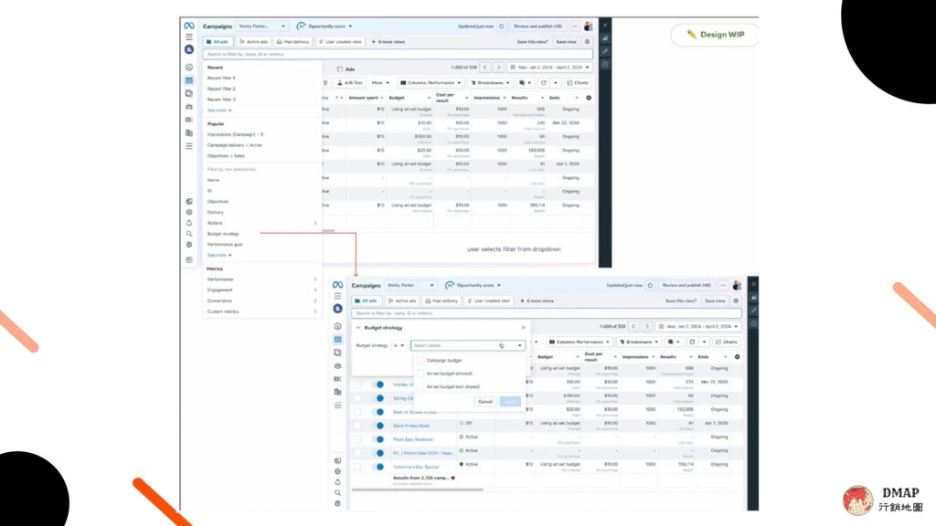This screenshot has height=526, width=936.
Task: Click the trash delete icon beside A/B Test
Action: coord(325,83)
